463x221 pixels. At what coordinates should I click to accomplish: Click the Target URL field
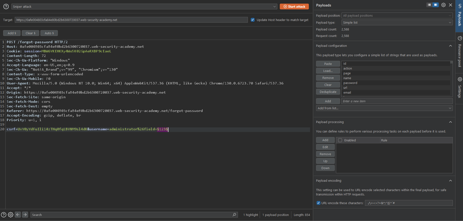coord(131,20)
